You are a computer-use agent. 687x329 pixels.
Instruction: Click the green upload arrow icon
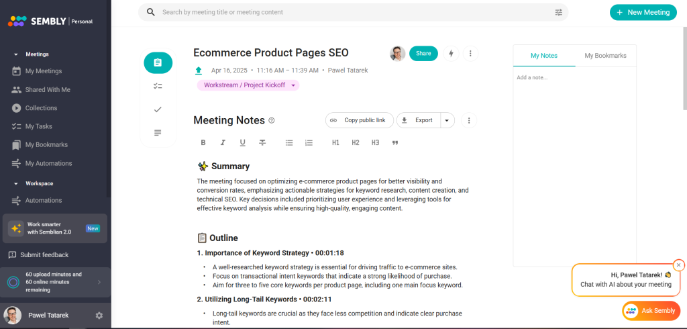pyautogui.click(x=199, y=70)
